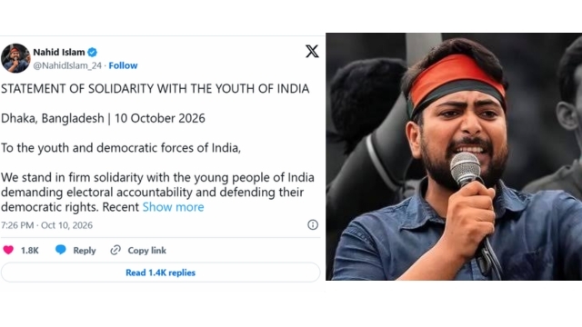The width and height of the screenshot is (582, 327).
Task: Open the tweet info circle icon
Action: click(x=313, y=224)
